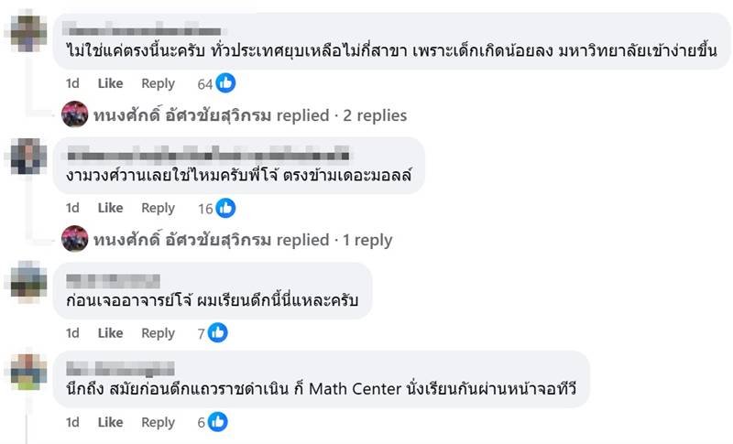Click the first ทนงศักดิ์ reply avatar showing 2 replies

click(74, 115)
